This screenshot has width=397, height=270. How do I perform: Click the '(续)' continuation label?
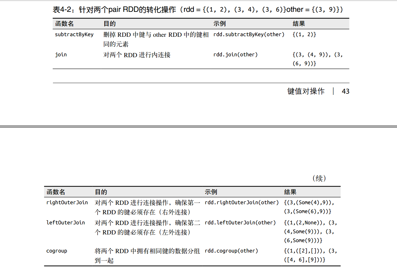click(x=319, y=178)
